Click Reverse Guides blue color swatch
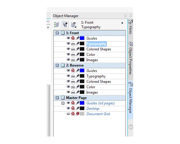Image resolution: width=180 pixels, height=144 pixels. click(82, 70)
